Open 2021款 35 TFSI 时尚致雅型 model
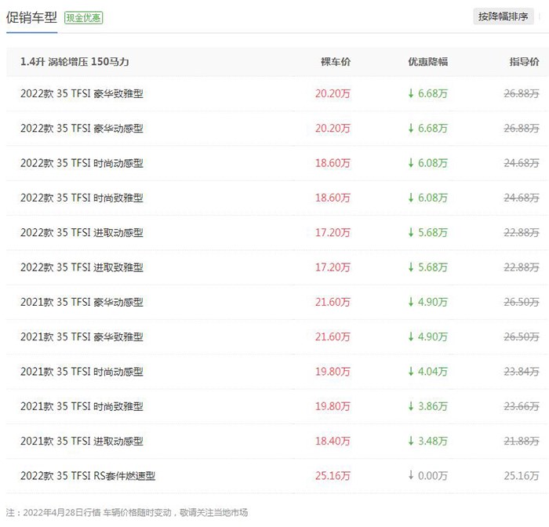 (82, 406)
